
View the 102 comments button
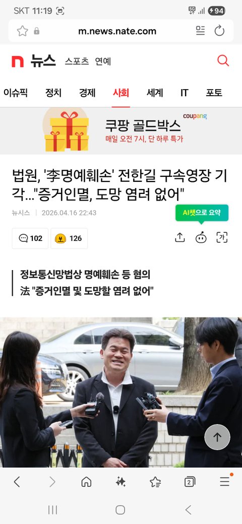pos(30,238)
